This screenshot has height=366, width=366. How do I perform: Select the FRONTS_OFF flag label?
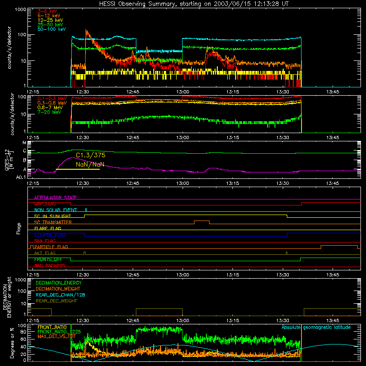48,259
